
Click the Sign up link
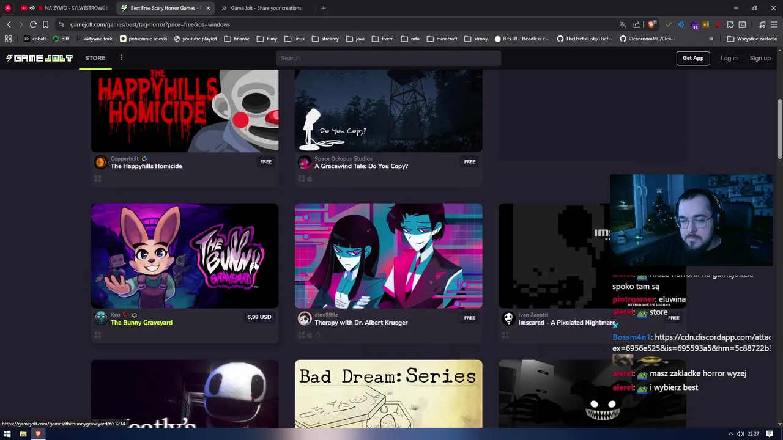760,58
